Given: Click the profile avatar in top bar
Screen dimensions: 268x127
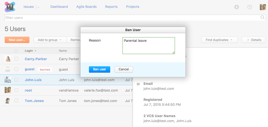Looking at the screenshot, I should click(x=263, y=7).
